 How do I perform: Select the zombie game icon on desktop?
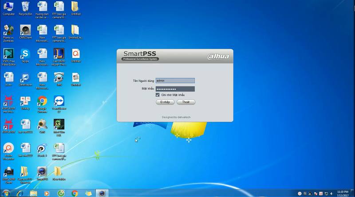pos(59,128)
